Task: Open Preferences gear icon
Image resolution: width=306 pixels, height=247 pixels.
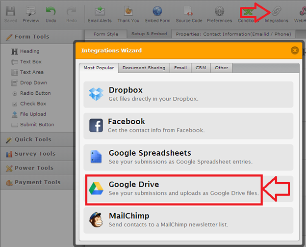Action: (x=219, y=11)
